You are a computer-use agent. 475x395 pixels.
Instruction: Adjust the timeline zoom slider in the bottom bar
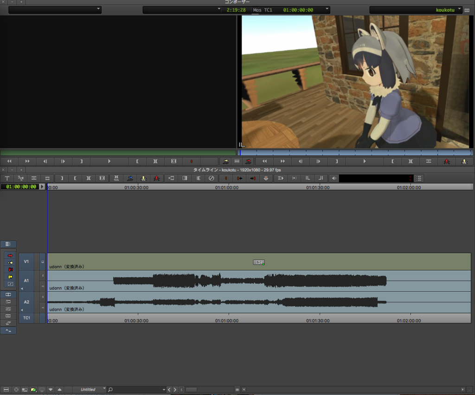pos(191,389)
